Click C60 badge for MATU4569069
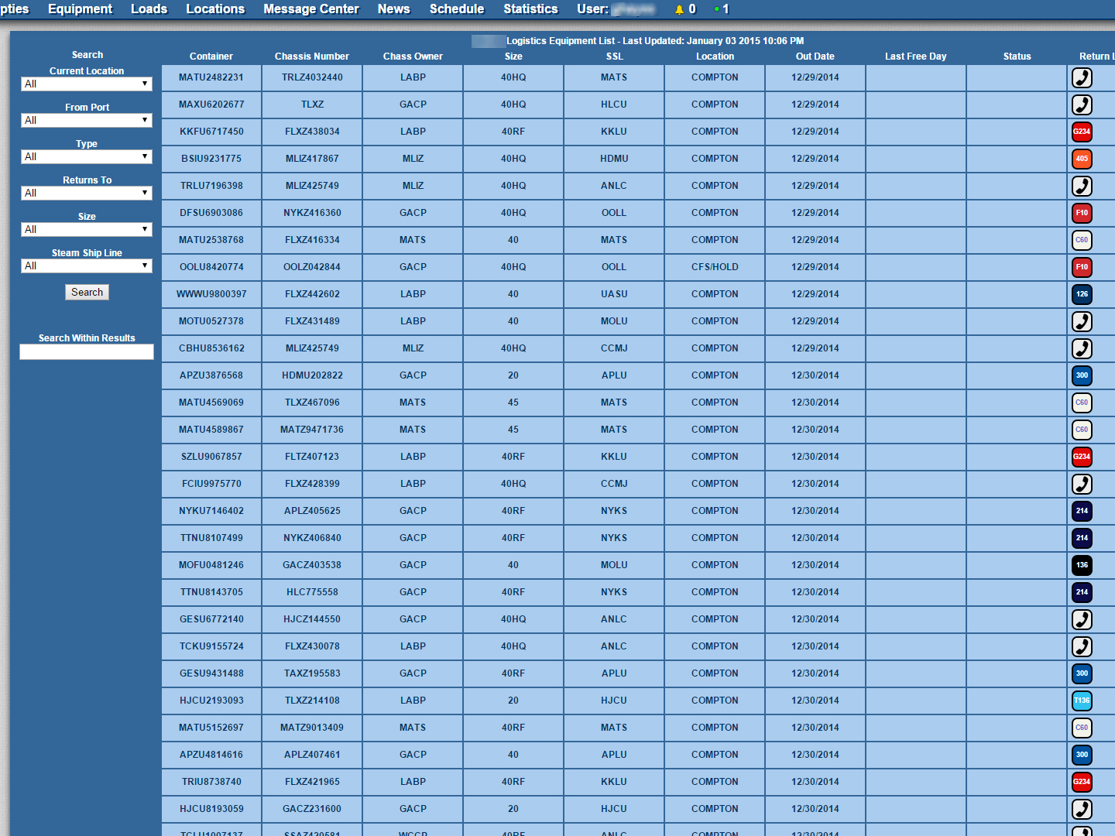1115x836 pixels. (1082, 403)
